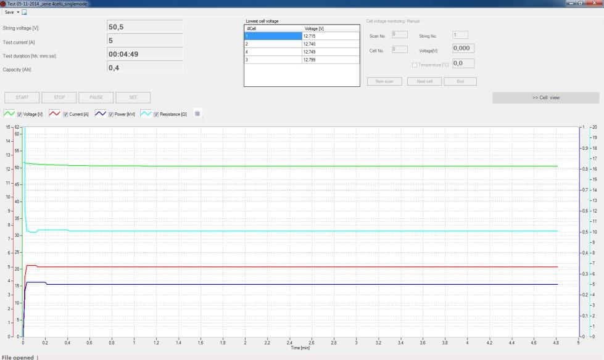Click the String No. input field
This screenshot has height=360, width=604.
(x=460, y=35)
